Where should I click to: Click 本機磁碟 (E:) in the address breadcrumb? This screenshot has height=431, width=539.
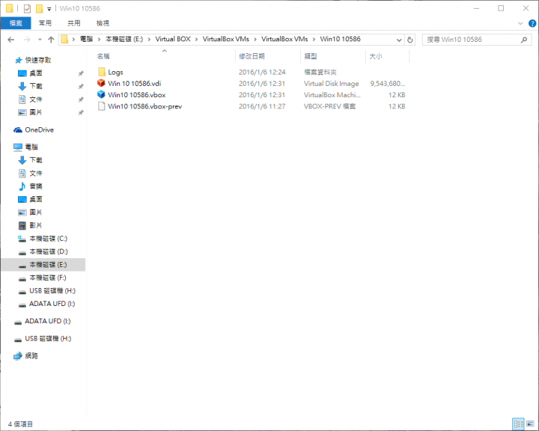point(124,39)
